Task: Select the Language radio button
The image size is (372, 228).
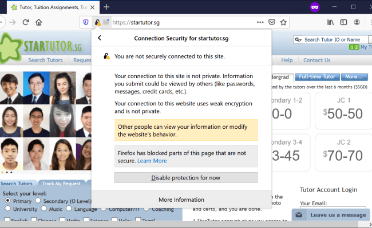Action: click(x=69, y=209)
